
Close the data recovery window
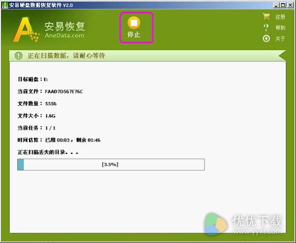[x=290, y=5]
